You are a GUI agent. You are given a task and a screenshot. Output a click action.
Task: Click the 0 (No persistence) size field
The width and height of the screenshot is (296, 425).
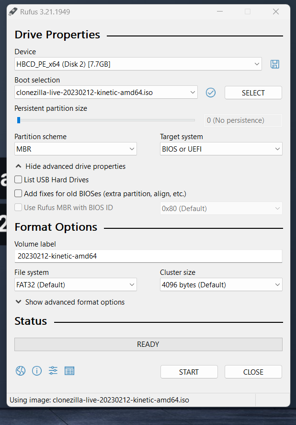pos(243,120)
